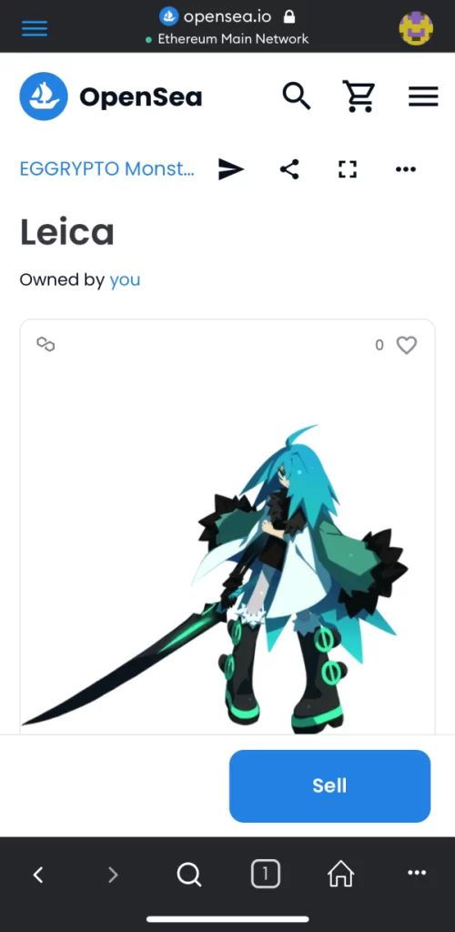
Task: Click the Polygon chain icon on card
Action: pyautogui.click(x=45, y=344)
